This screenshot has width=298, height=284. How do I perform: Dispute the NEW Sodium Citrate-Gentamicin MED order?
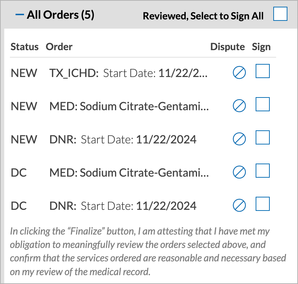(239, 106)
